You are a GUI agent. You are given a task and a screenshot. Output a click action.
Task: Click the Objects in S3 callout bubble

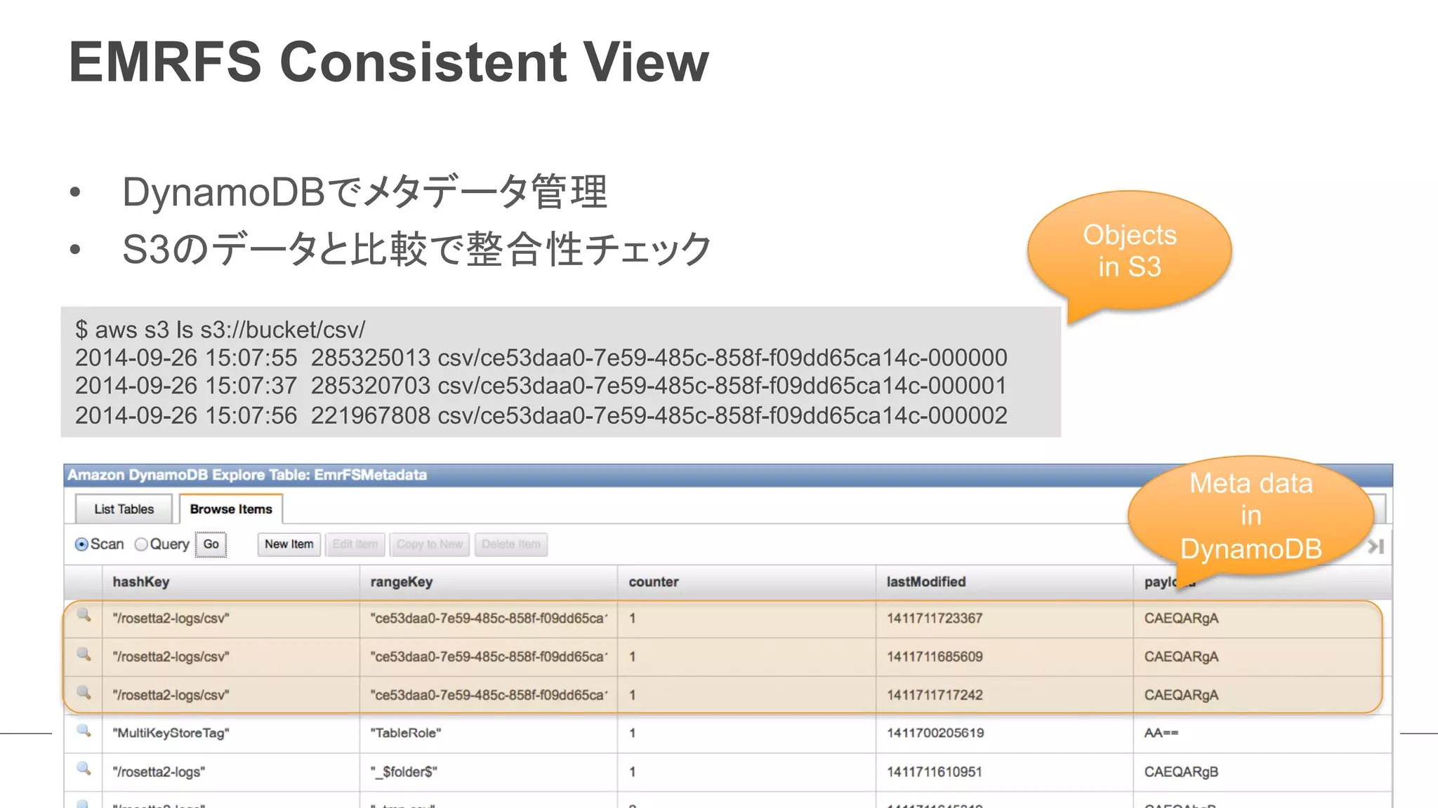pyautogui.click(x=1129, y=250)
